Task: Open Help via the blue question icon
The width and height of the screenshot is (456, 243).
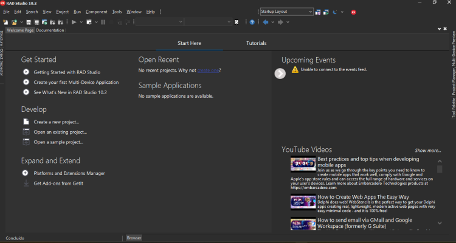Action: click(x=252, y=22)
